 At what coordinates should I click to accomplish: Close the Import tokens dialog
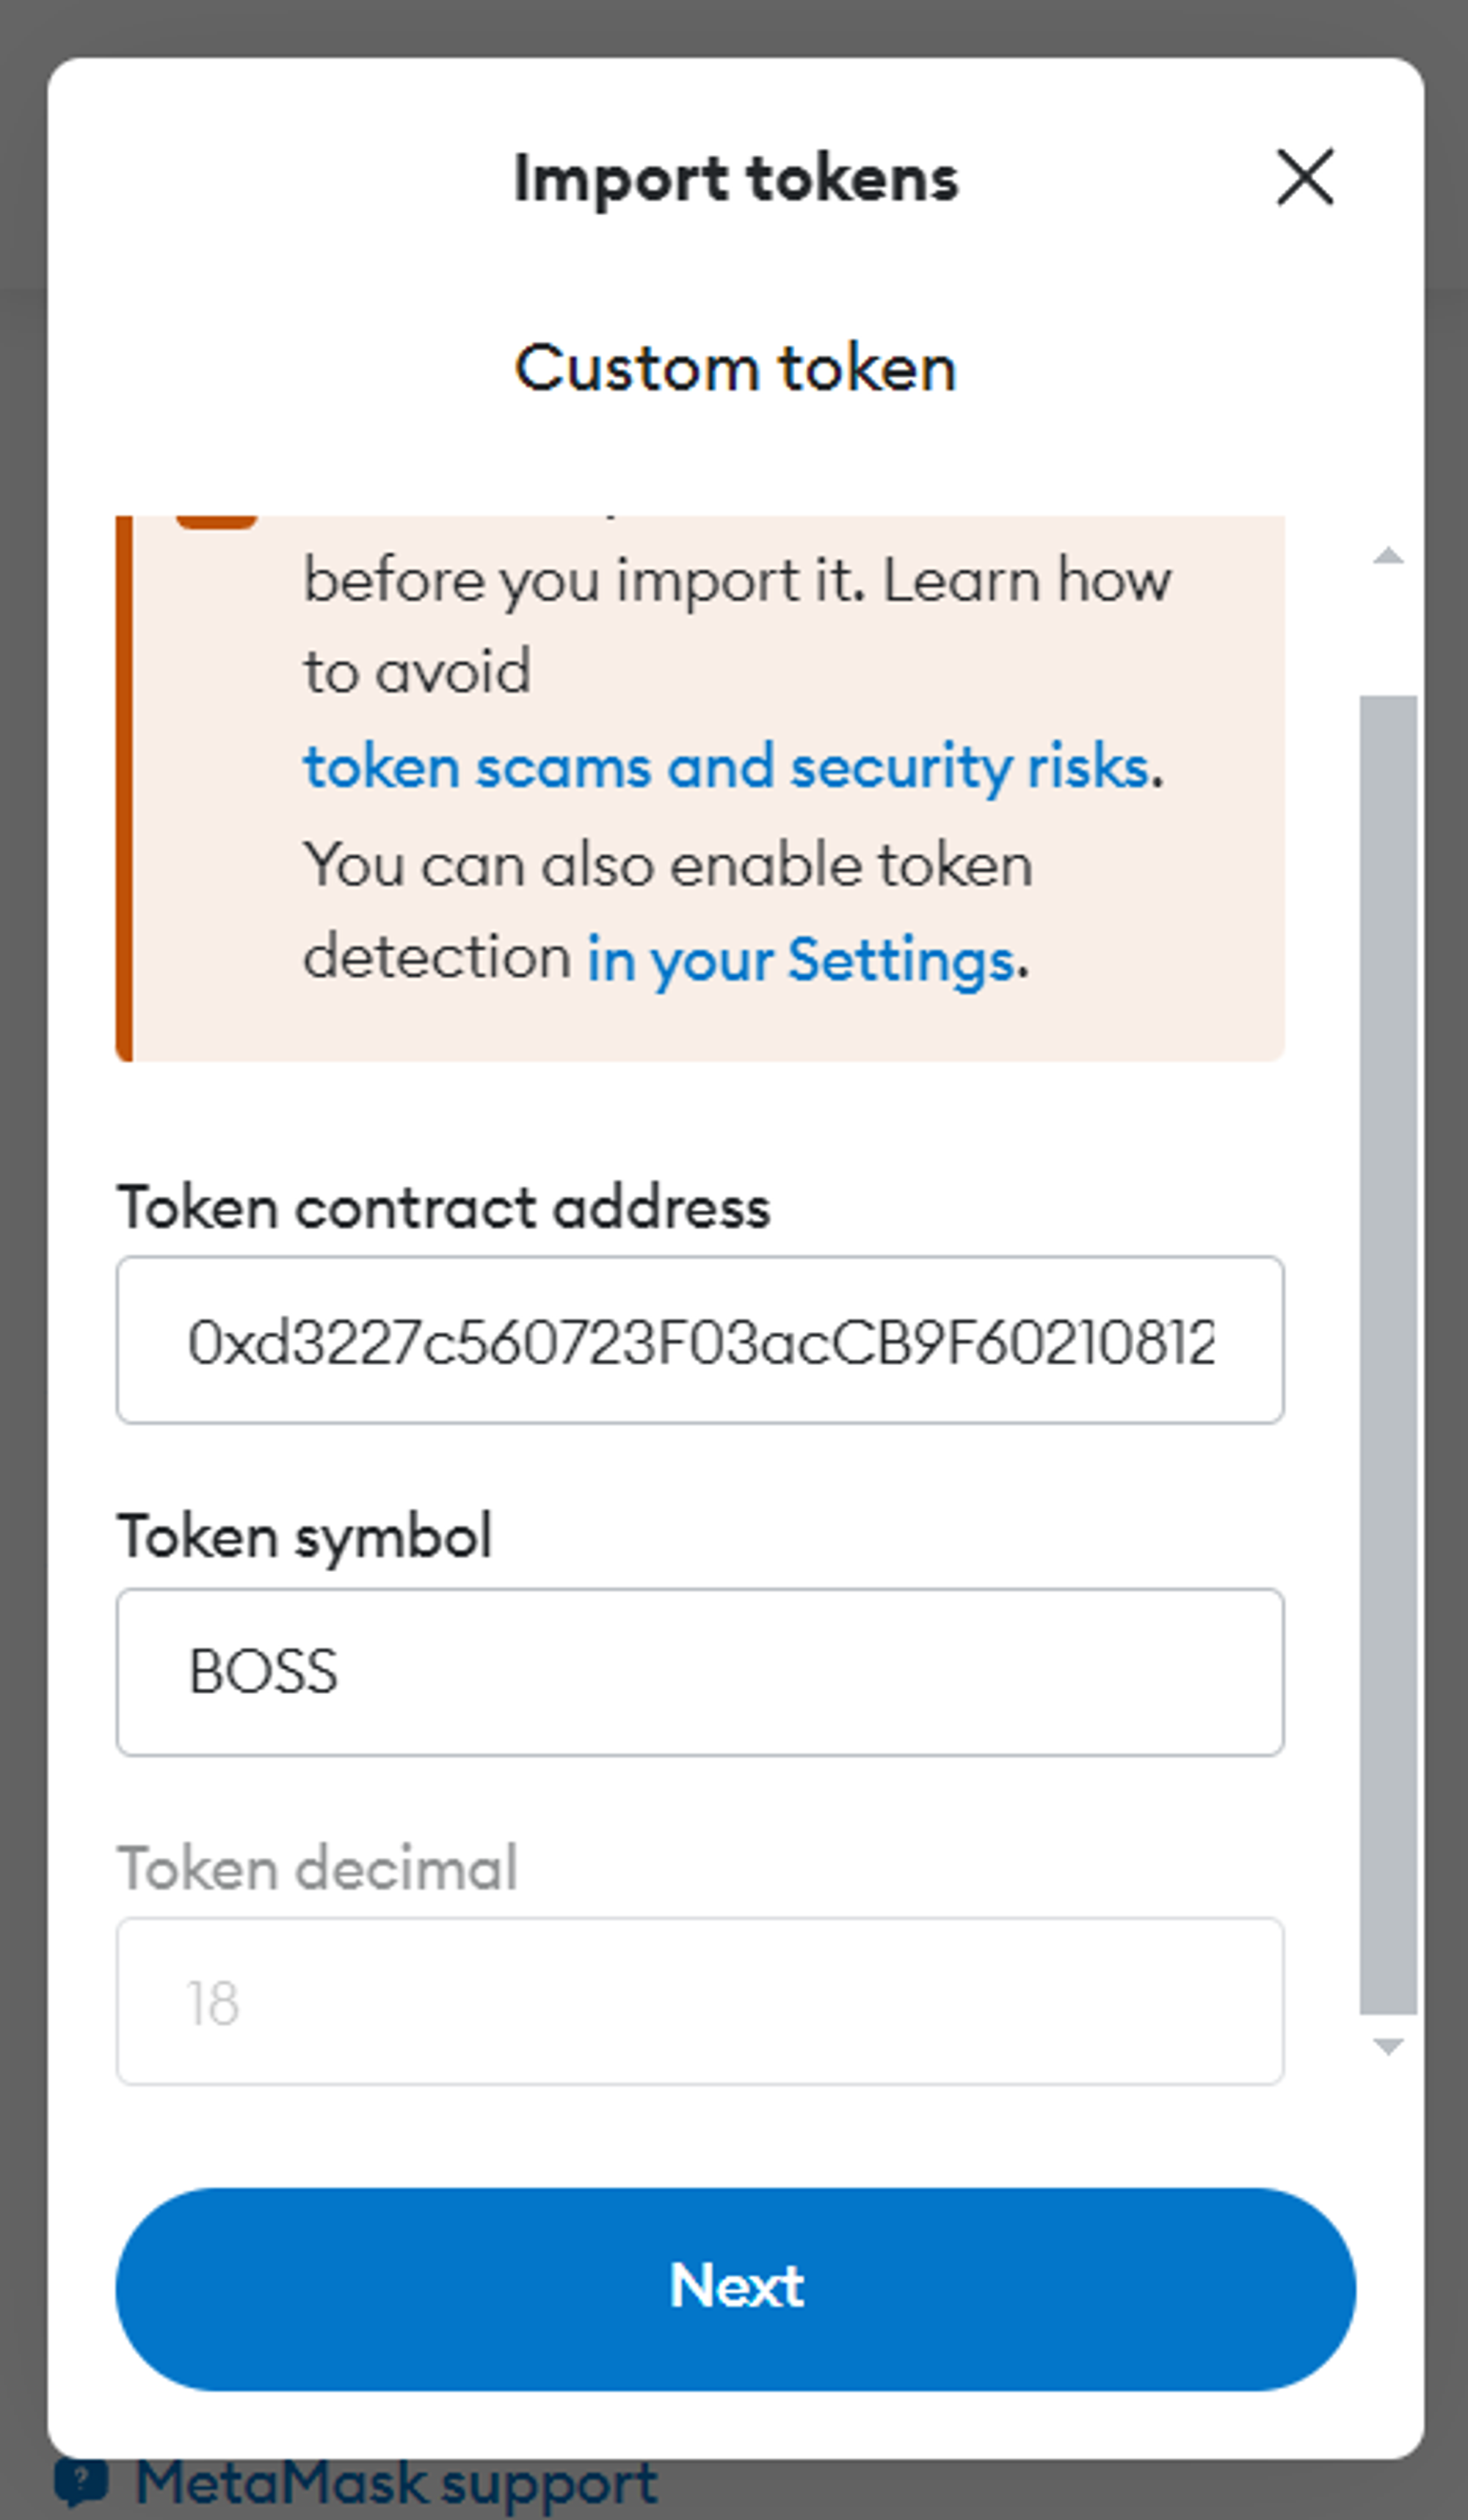pyautogui.click(x=1304, y=178)
